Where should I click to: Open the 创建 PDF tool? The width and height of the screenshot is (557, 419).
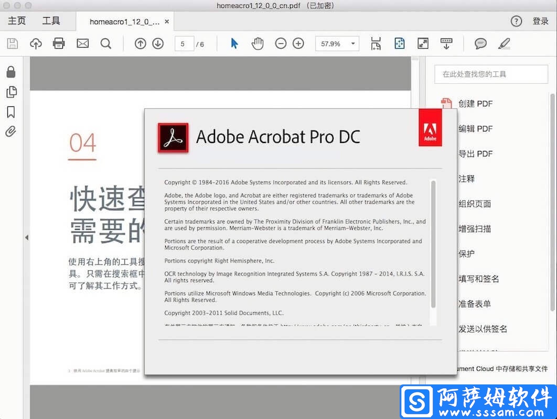click(475, 104)
